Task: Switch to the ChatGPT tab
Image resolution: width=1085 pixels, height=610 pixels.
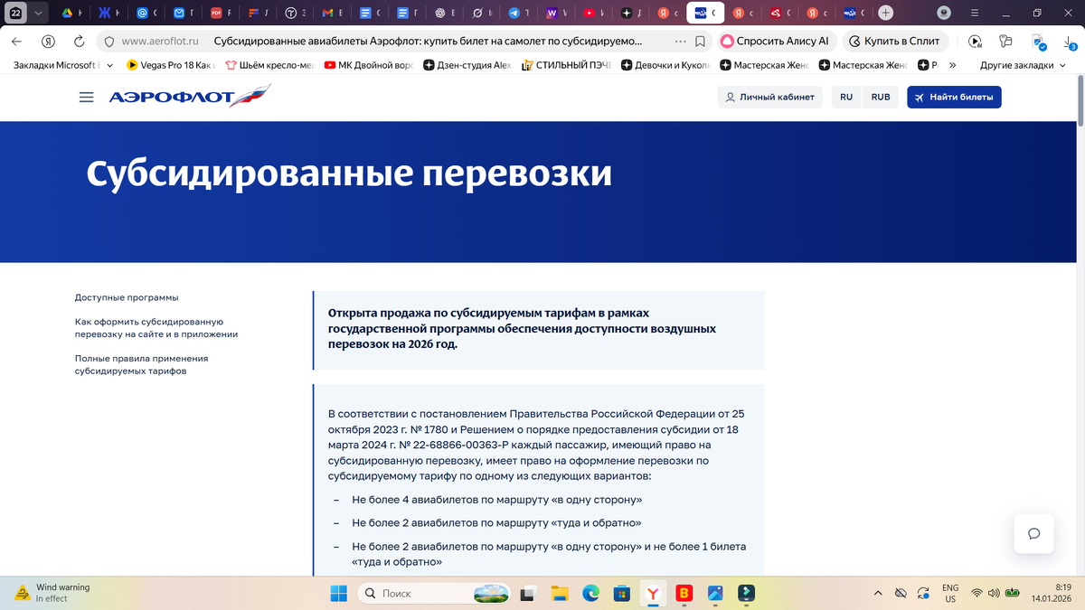Action: [x=447, y=14]
